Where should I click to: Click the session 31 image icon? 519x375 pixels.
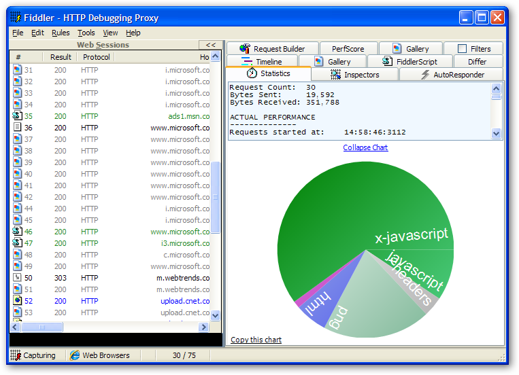17,70
